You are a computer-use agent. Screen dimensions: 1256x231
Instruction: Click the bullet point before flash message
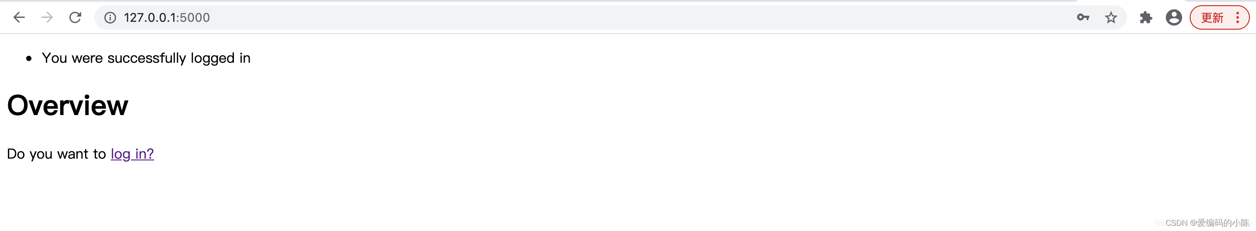29,59
